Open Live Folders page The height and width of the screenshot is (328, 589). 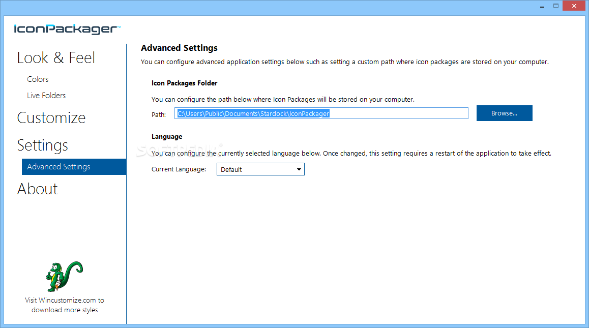pos(46,96)
